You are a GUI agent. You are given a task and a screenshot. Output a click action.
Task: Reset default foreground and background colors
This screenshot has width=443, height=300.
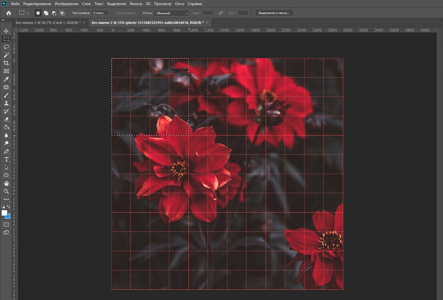click(3, 207)
